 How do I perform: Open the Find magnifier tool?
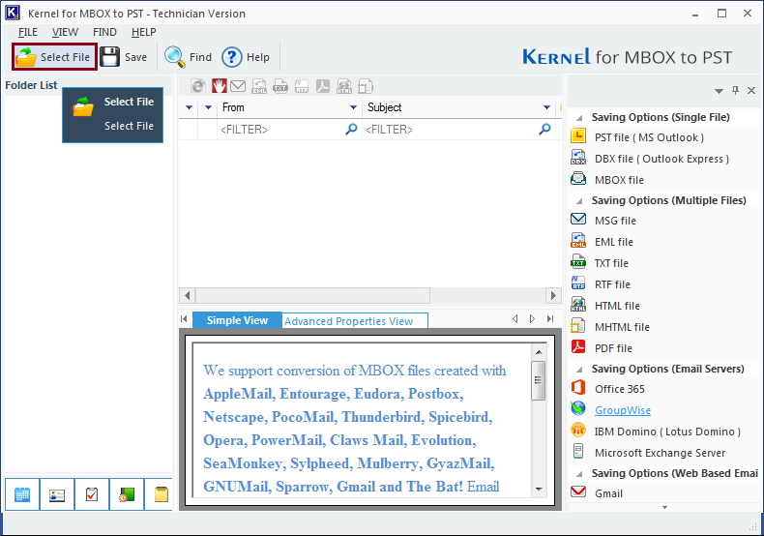pyautogui.click(x=188, y=57)
